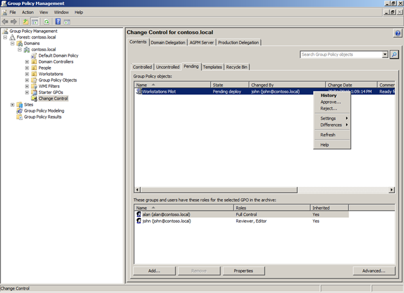Click the green Refresh toolbar icon
Viewport: 404px width, 293px height.
coord(45,21)
